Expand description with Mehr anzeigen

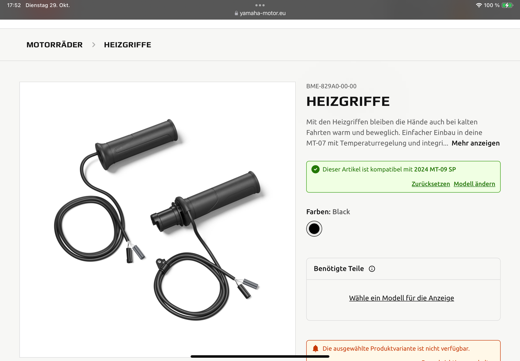(475, 143)
